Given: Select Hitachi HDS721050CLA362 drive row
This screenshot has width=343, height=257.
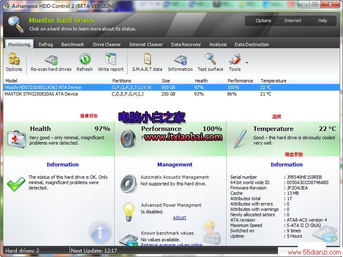Looking at the screenshot, I should 171,87.
